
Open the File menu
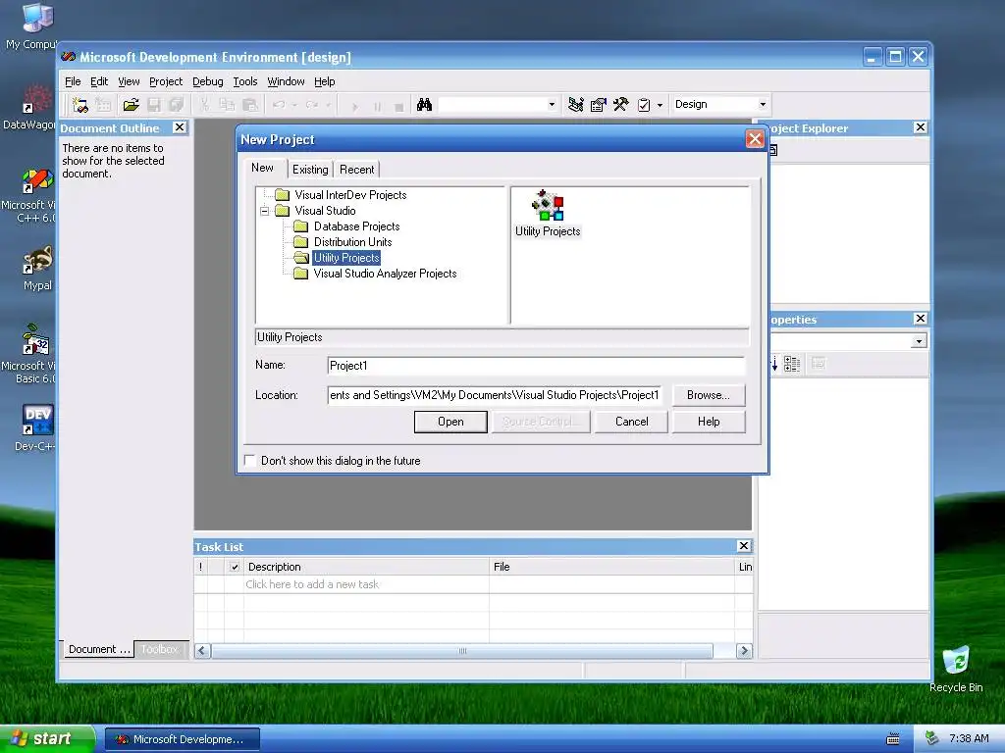(73, 81)
